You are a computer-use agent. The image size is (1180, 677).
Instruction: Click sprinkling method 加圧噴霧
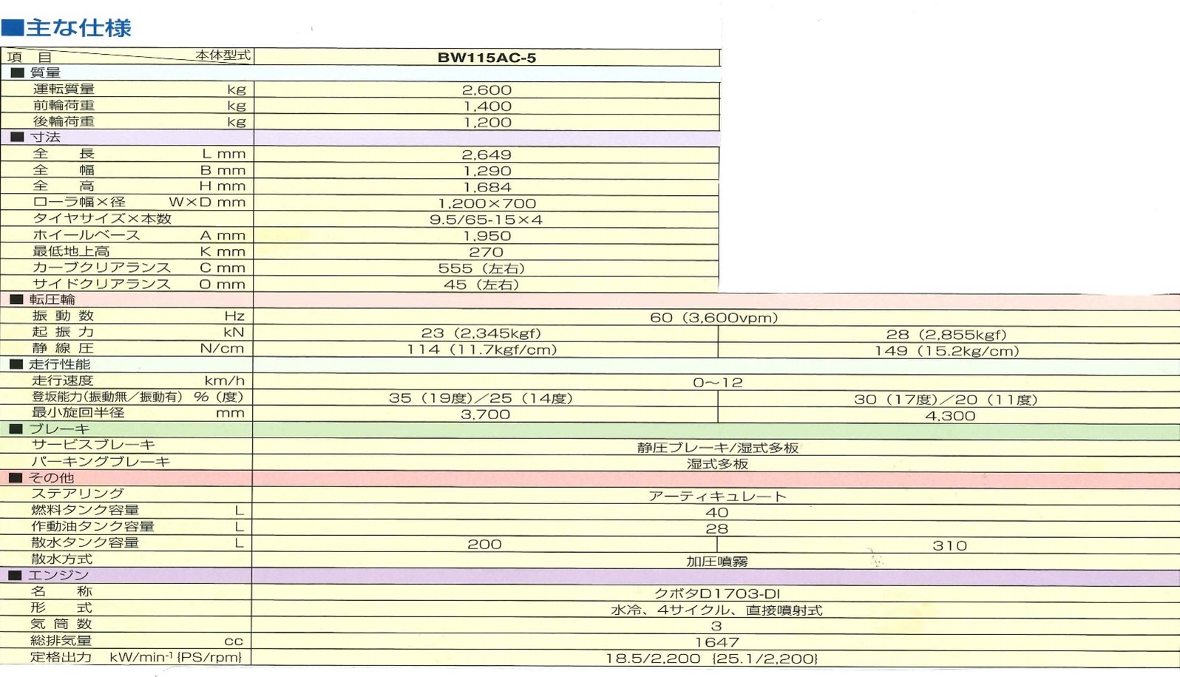point(717,562)
